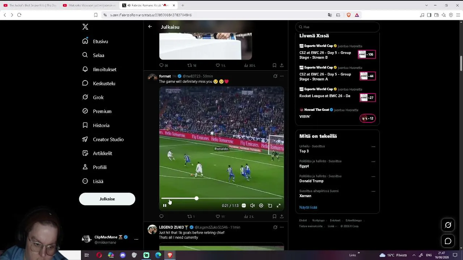The image size is (463, 260).
Task: Open the Donald Trump trending topic
Action: pos(311,181)
